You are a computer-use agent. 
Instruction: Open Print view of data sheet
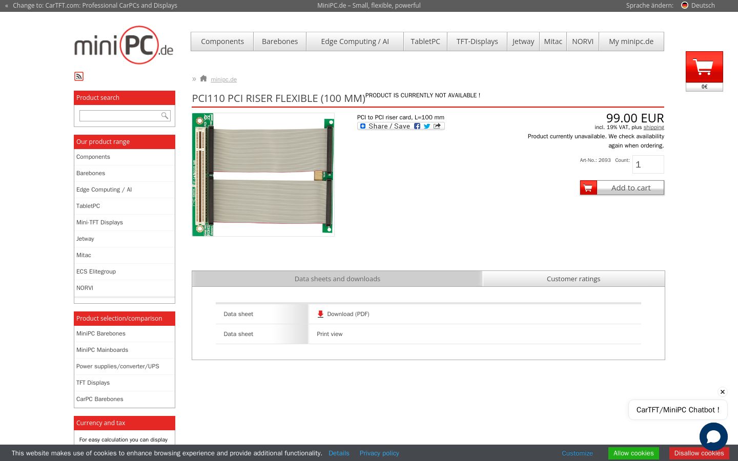pos(330,334)
